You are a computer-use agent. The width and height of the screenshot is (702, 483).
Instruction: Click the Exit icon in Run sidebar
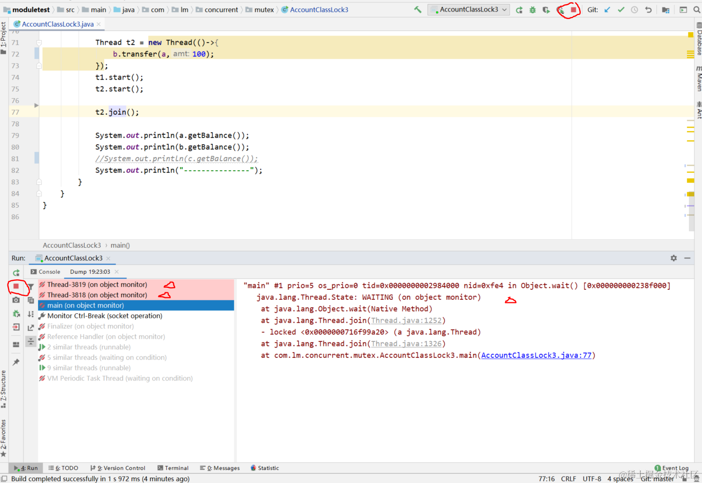coord(16,327)
